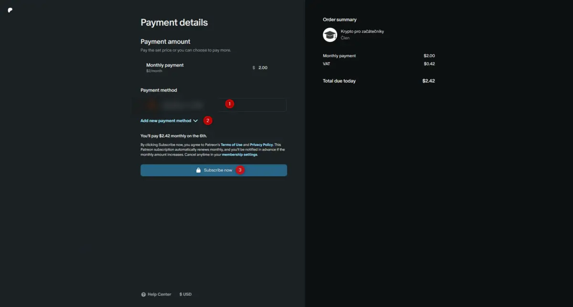573x307 pixels.
Task: Click the Payment amount section heading
Action: tap(165, 41)
